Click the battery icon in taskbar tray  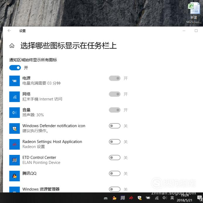tap(148, 198)
